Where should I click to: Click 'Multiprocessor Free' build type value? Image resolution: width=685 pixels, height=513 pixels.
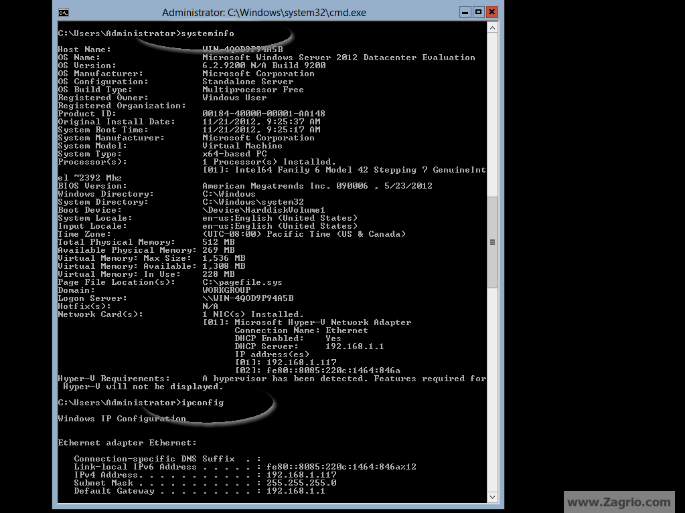pyautogui.click(x=253, y=90)
